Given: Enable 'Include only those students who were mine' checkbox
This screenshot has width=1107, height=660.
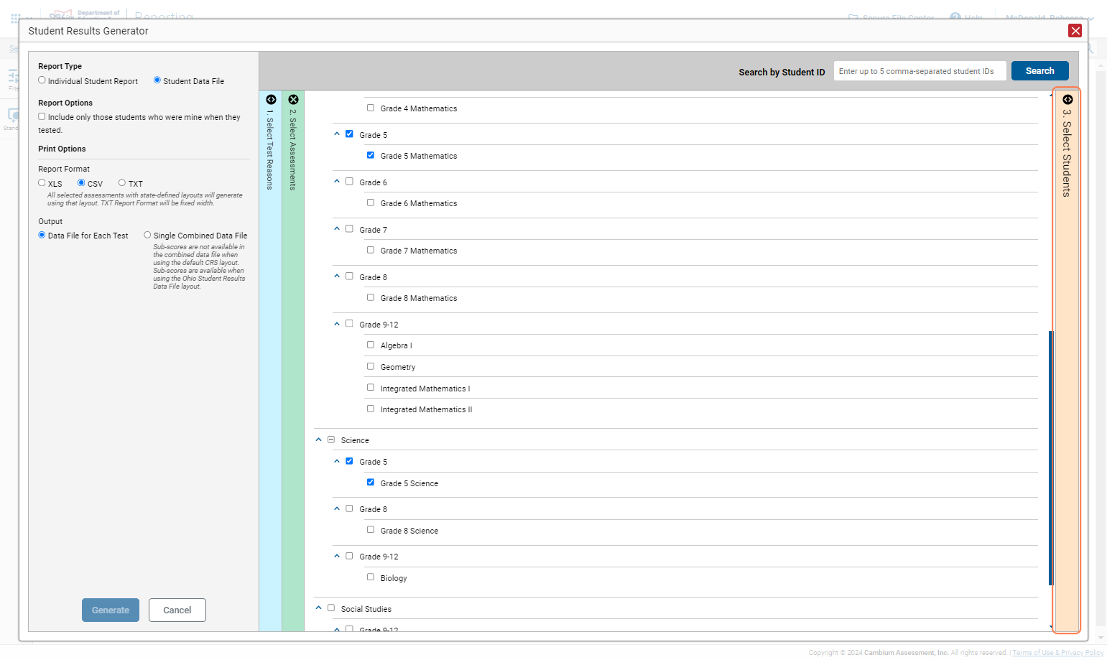Looking at the screenshot, I should coord(42,116).
